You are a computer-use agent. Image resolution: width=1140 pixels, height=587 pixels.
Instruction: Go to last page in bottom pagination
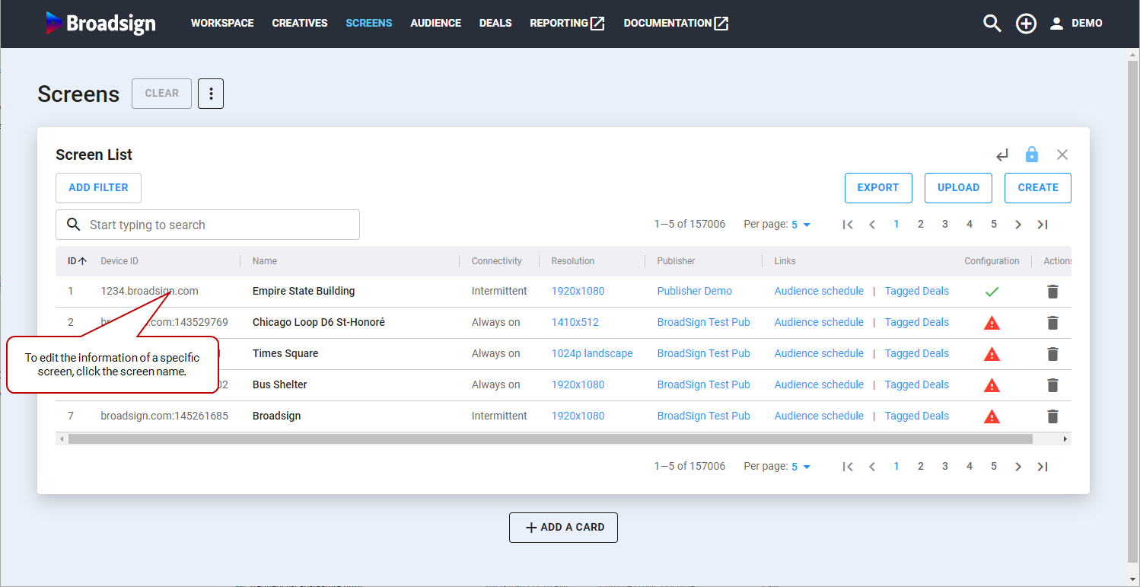coord(1043,467)
